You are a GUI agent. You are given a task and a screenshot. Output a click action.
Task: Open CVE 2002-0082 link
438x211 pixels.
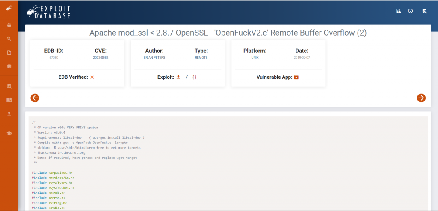click(x=101, y=58)
